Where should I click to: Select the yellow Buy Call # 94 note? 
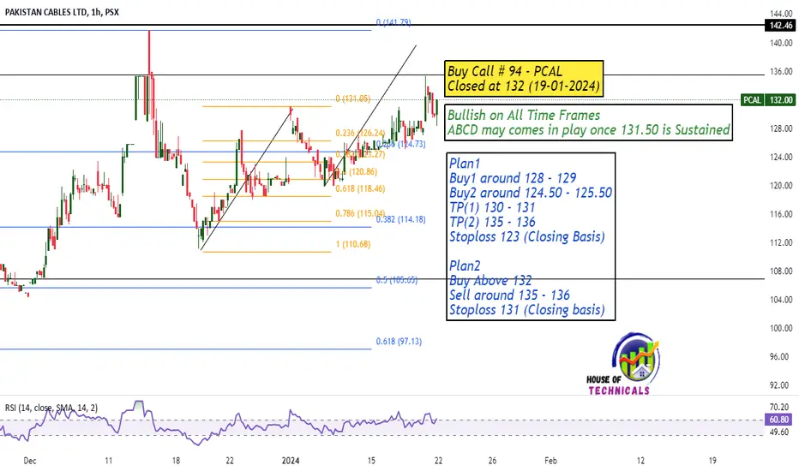pos(524,79)
